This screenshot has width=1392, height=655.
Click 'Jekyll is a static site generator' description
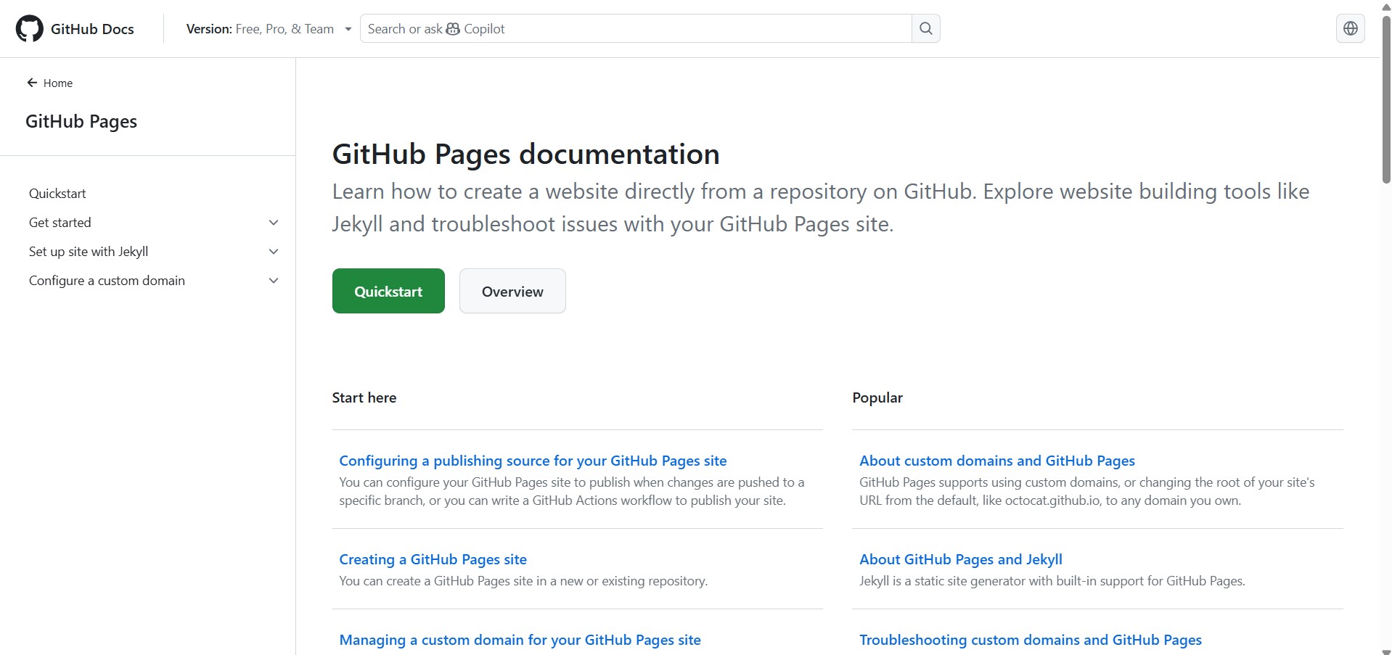(x=1052, y=581)
